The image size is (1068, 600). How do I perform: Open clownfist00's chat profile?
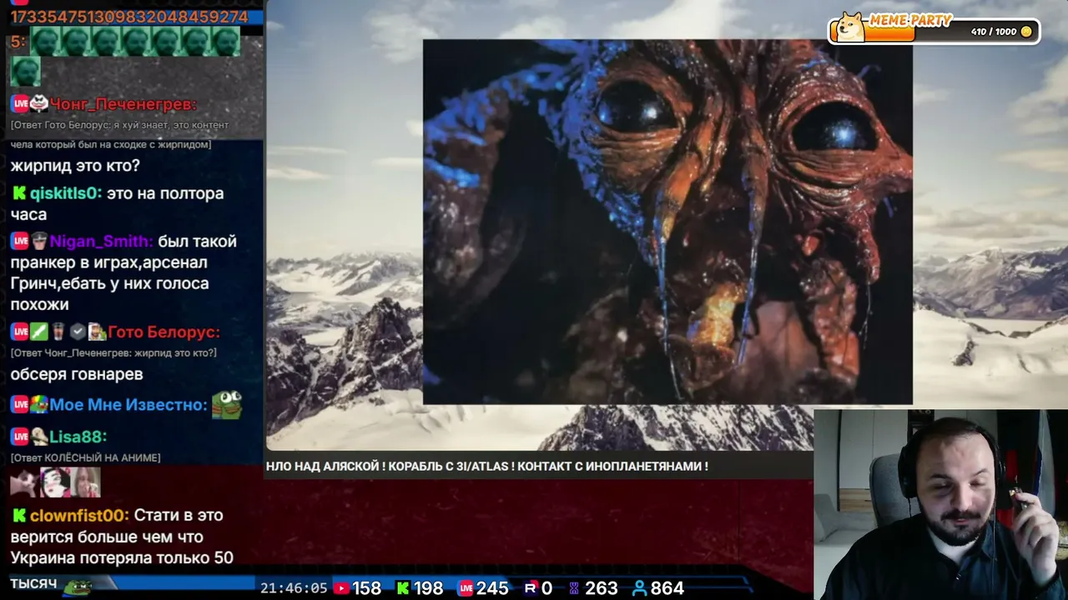coord(79,516)
